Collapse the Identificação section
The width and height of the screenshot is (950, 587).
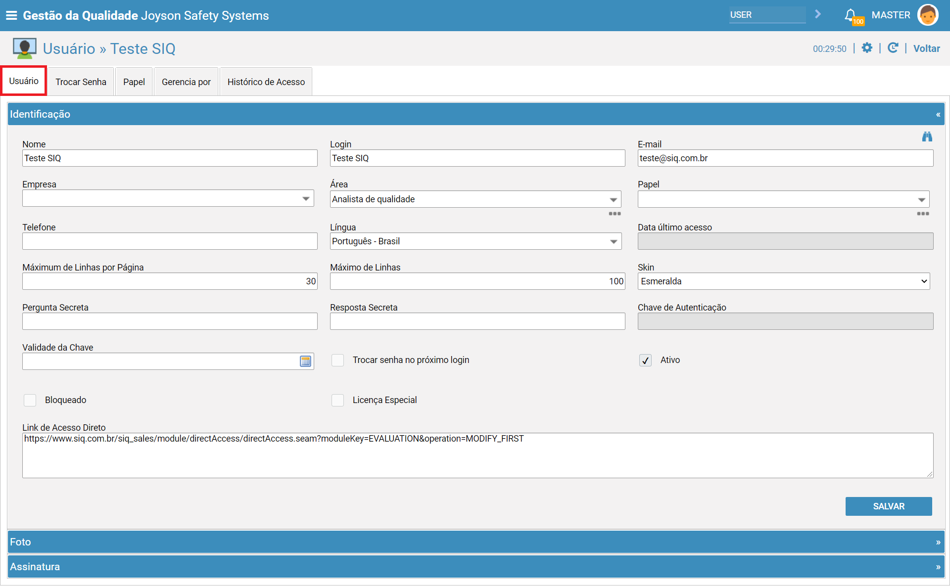pyautogui.click(x=938, y=114)
